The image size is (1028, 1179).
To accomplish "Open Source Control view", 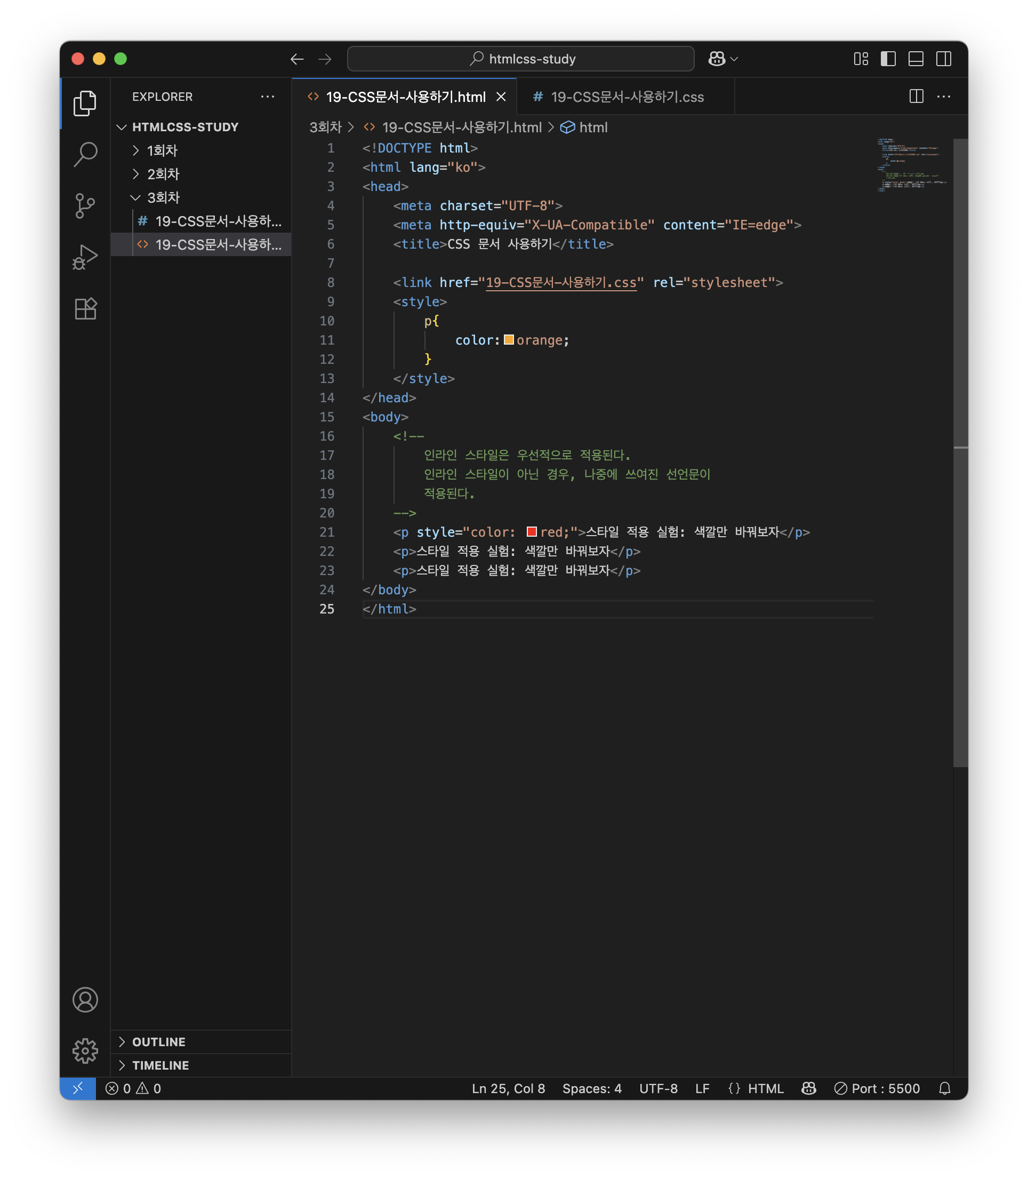I will 85,205.
